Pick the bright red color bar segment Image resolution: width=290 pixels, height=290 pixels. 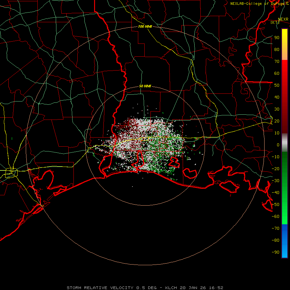tap(285, 68)
